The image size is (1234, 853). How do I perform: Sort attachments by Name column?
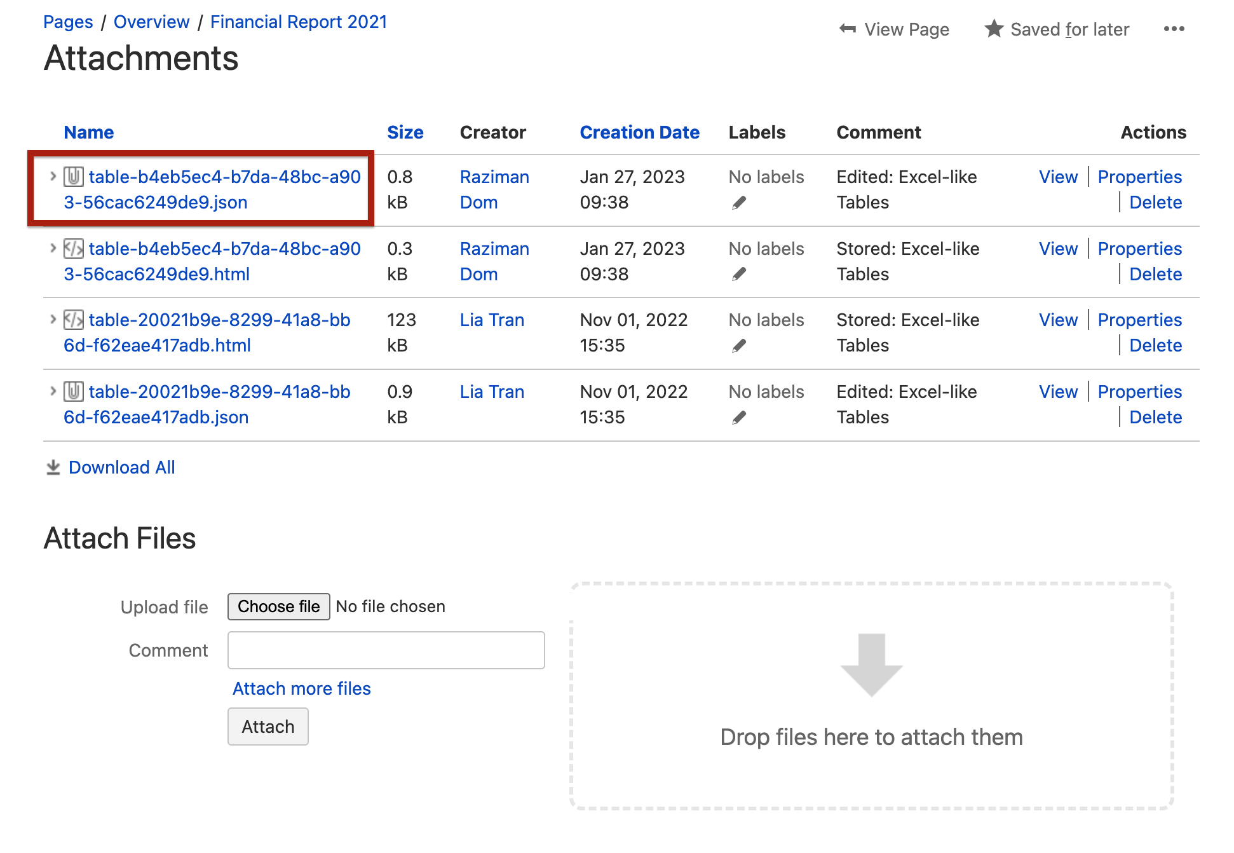88,132
